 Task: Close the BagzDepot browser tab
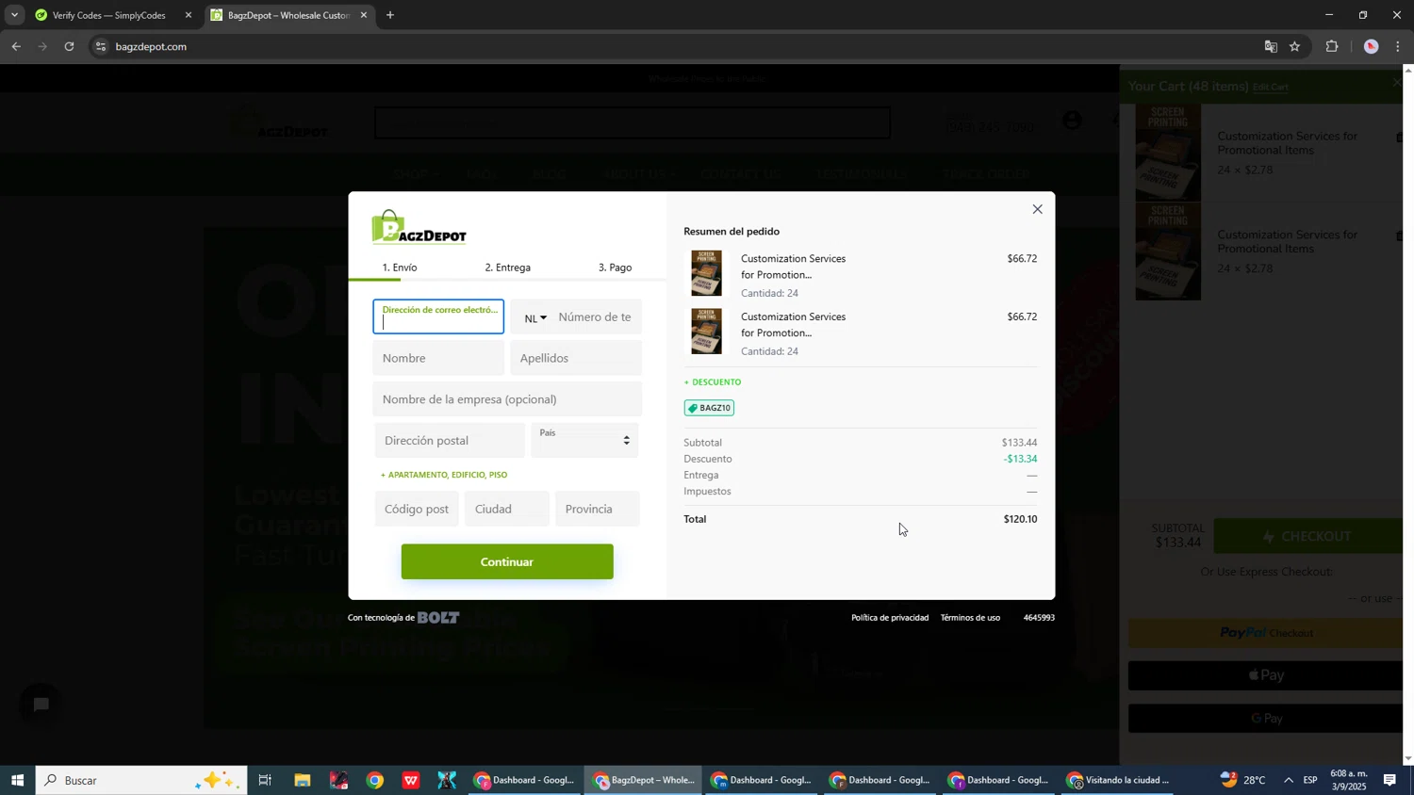364,15
